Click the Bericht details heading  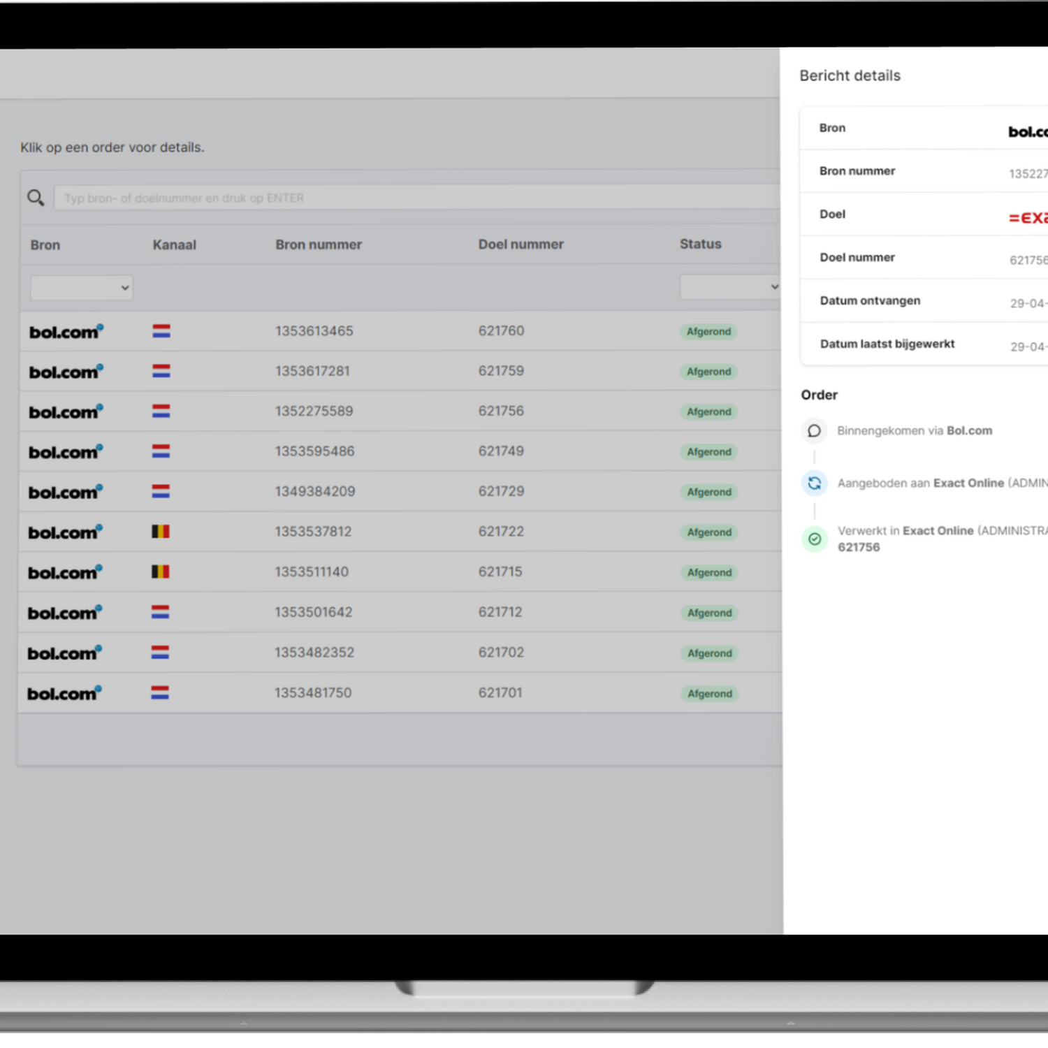[x=850, y=75]
